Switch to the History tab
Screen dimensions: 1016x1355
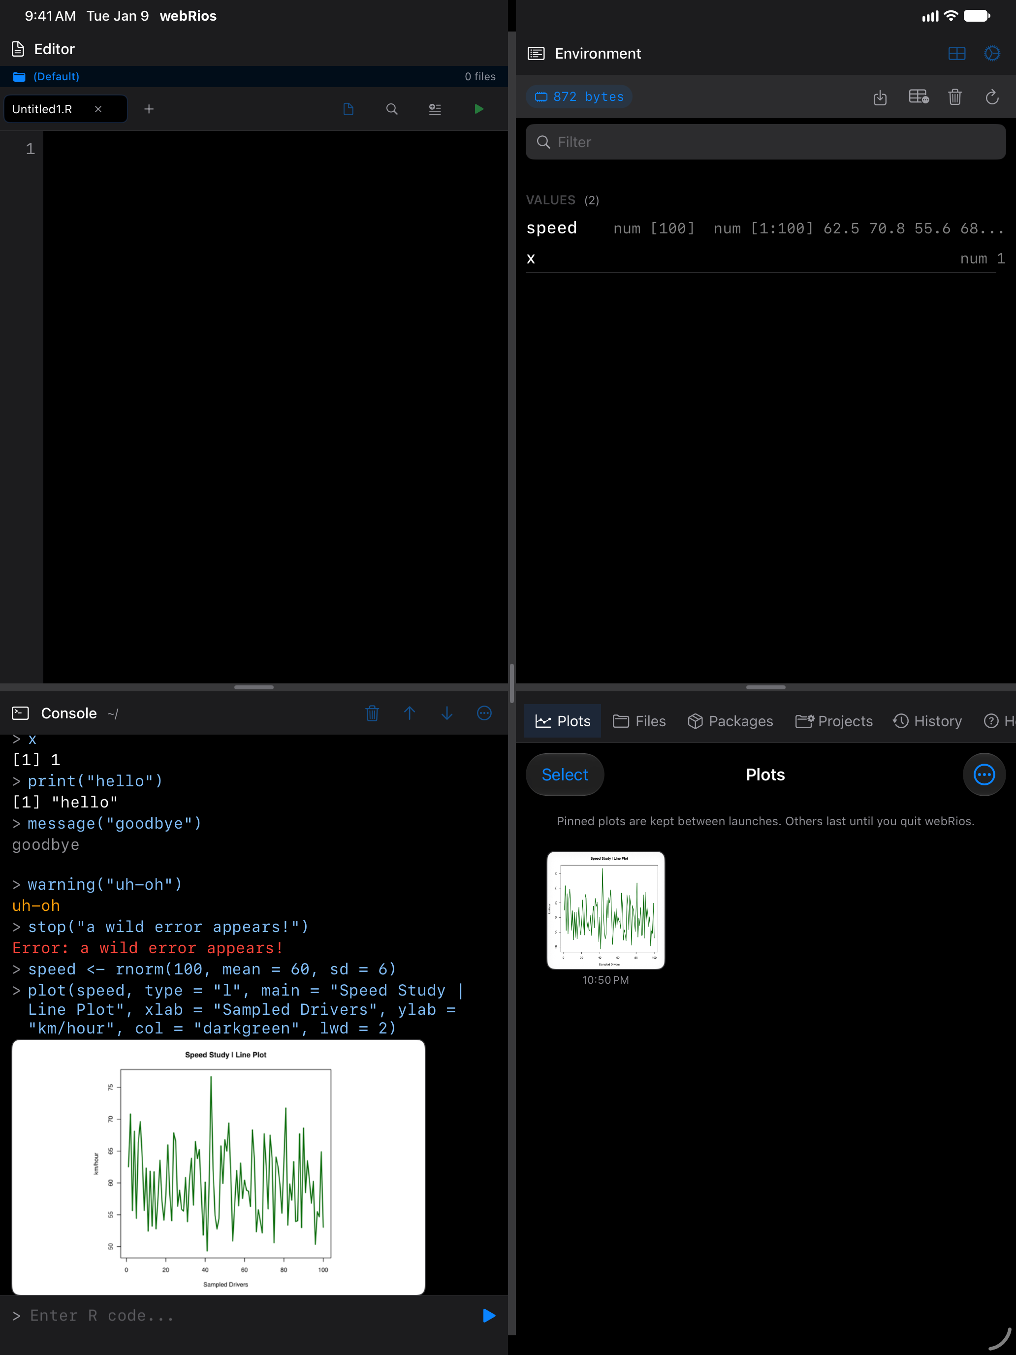(x=927, y=721)
